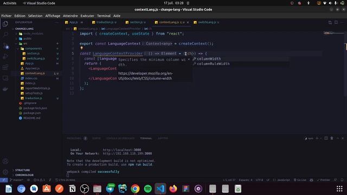Click the JavaScript language mode in status bar

click(x=282, y=180)
